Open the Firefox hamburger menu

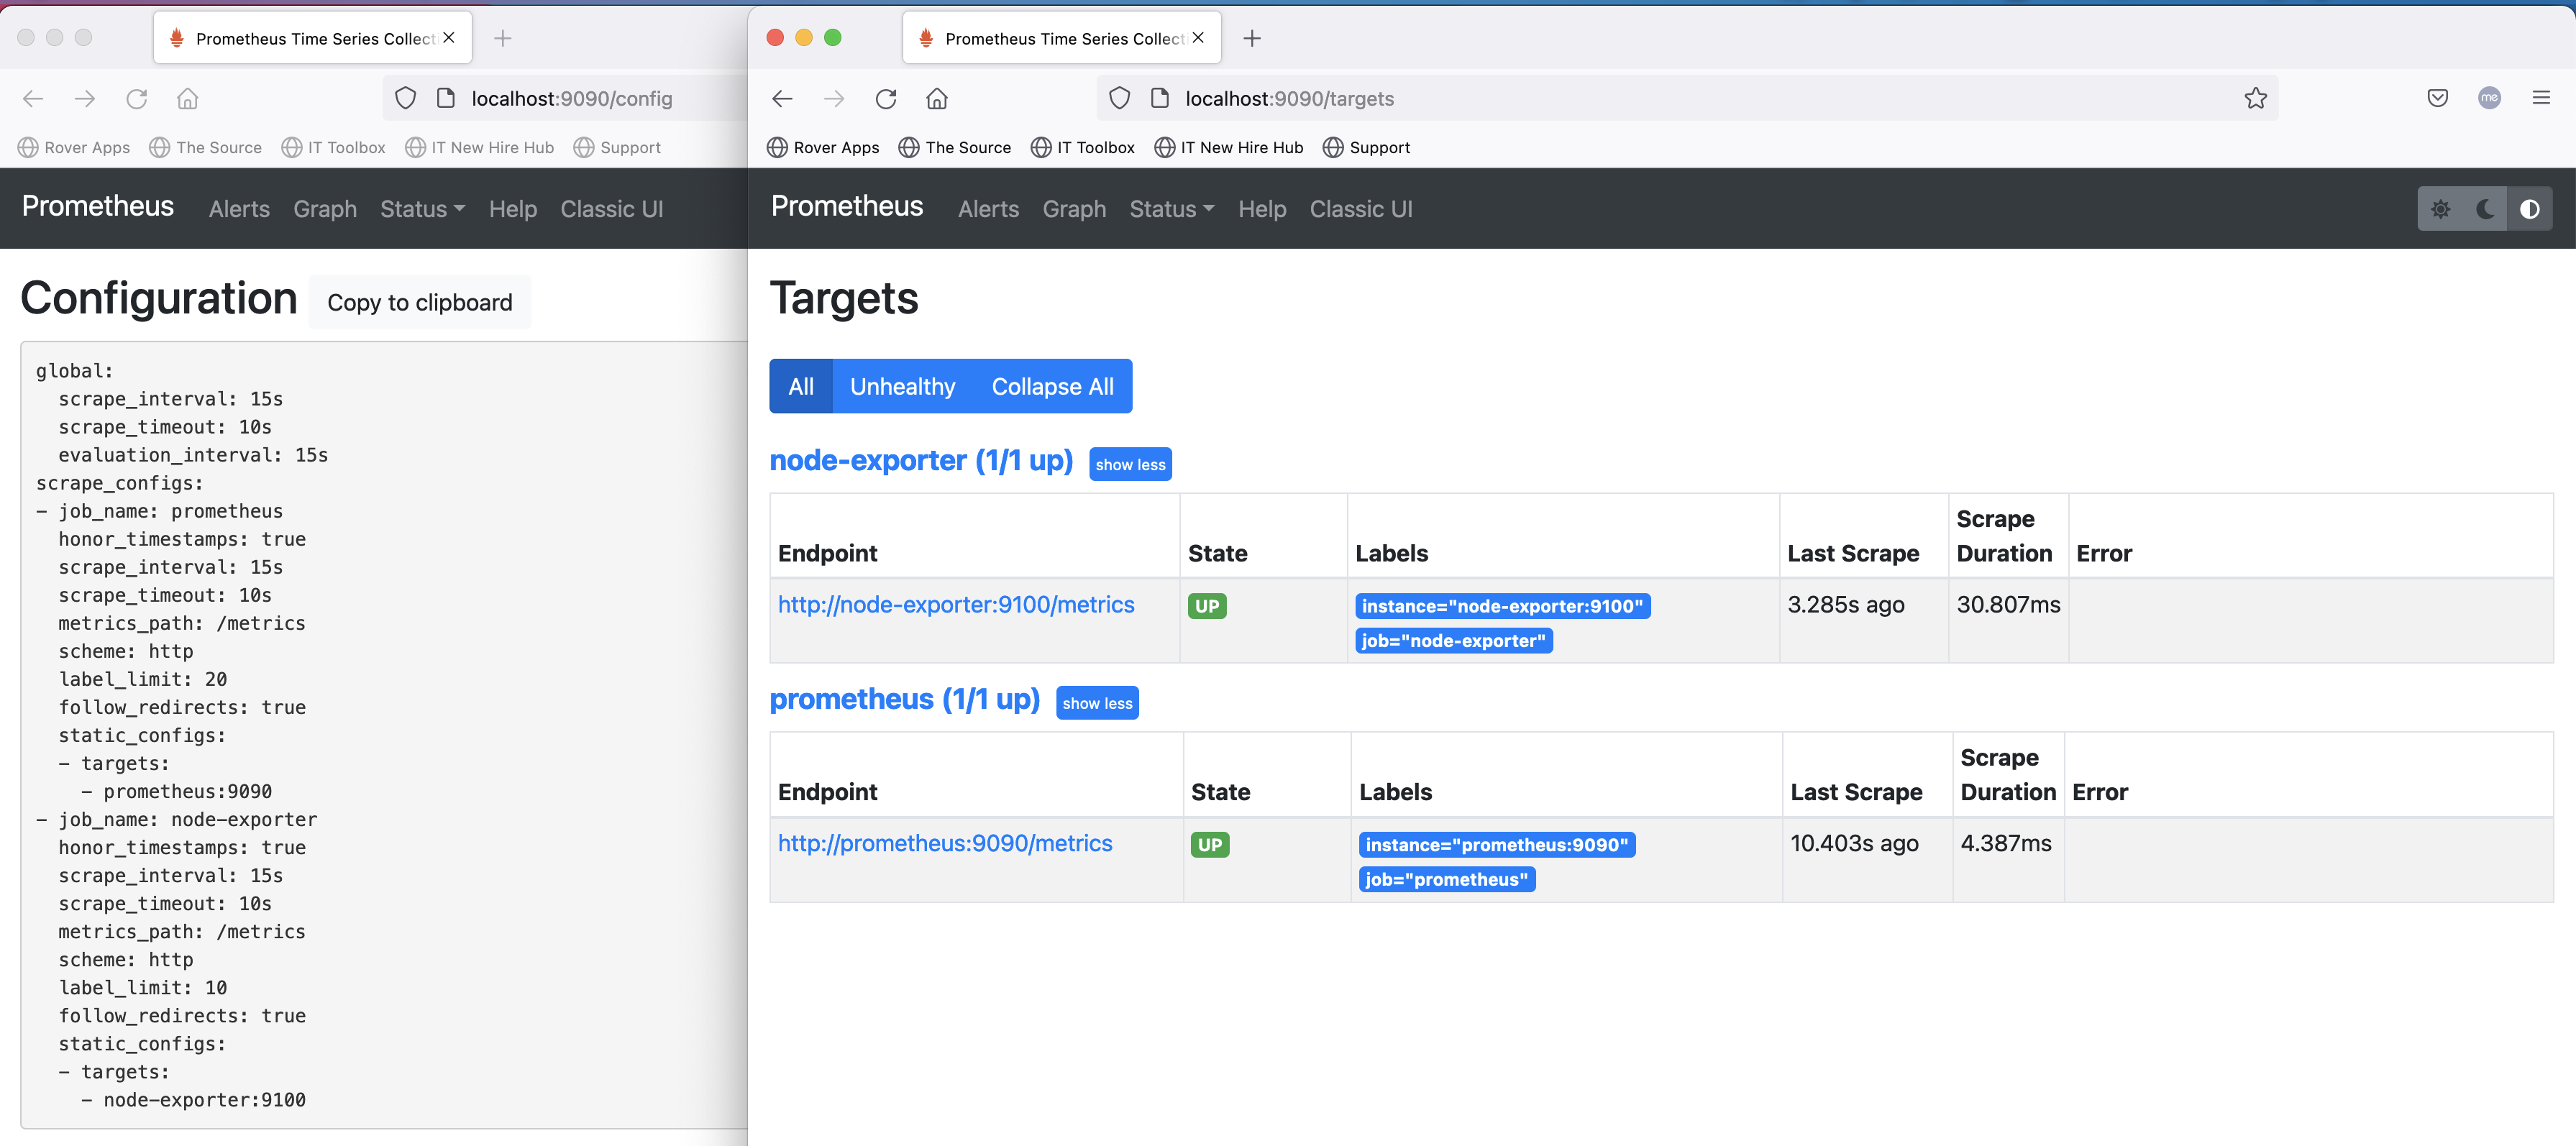click(2541, 98)
